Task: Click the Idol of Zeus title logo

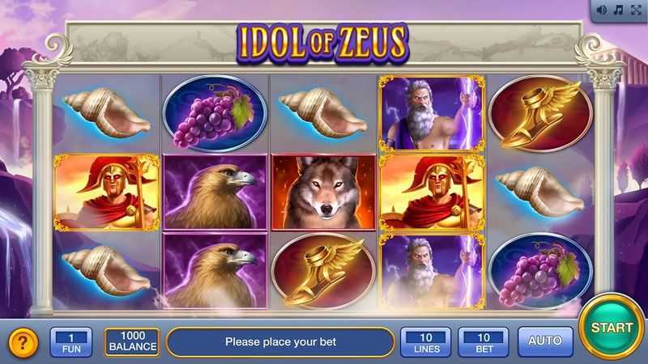Action: coord(322,44)
